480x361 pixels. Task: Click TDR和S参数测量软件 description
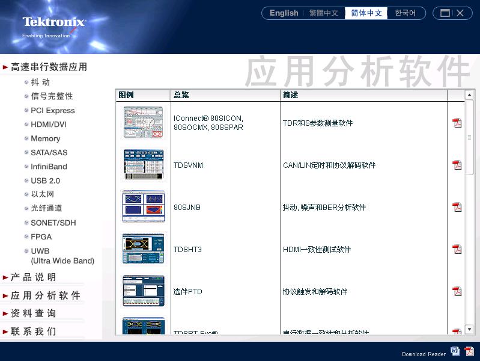(x=318, y=123)
